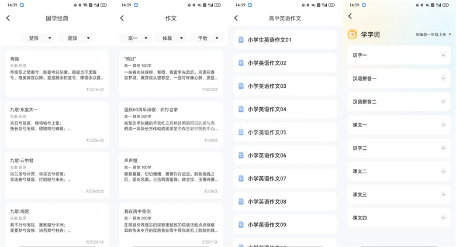Tap the 打印13次 print count
The height and width of the screenshot is (247, 456).
(210, 90)
